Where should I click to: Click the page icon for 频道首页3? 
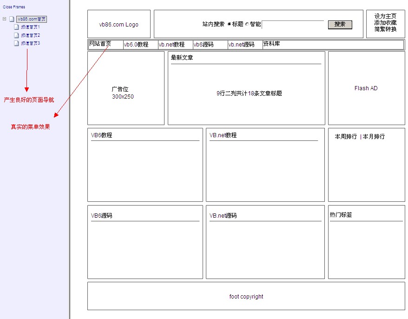[16, 43]
